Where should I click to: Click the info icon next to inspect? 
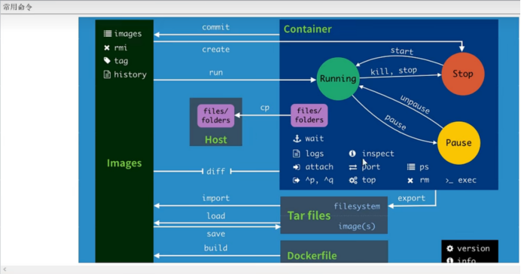[x=352, y=154]
